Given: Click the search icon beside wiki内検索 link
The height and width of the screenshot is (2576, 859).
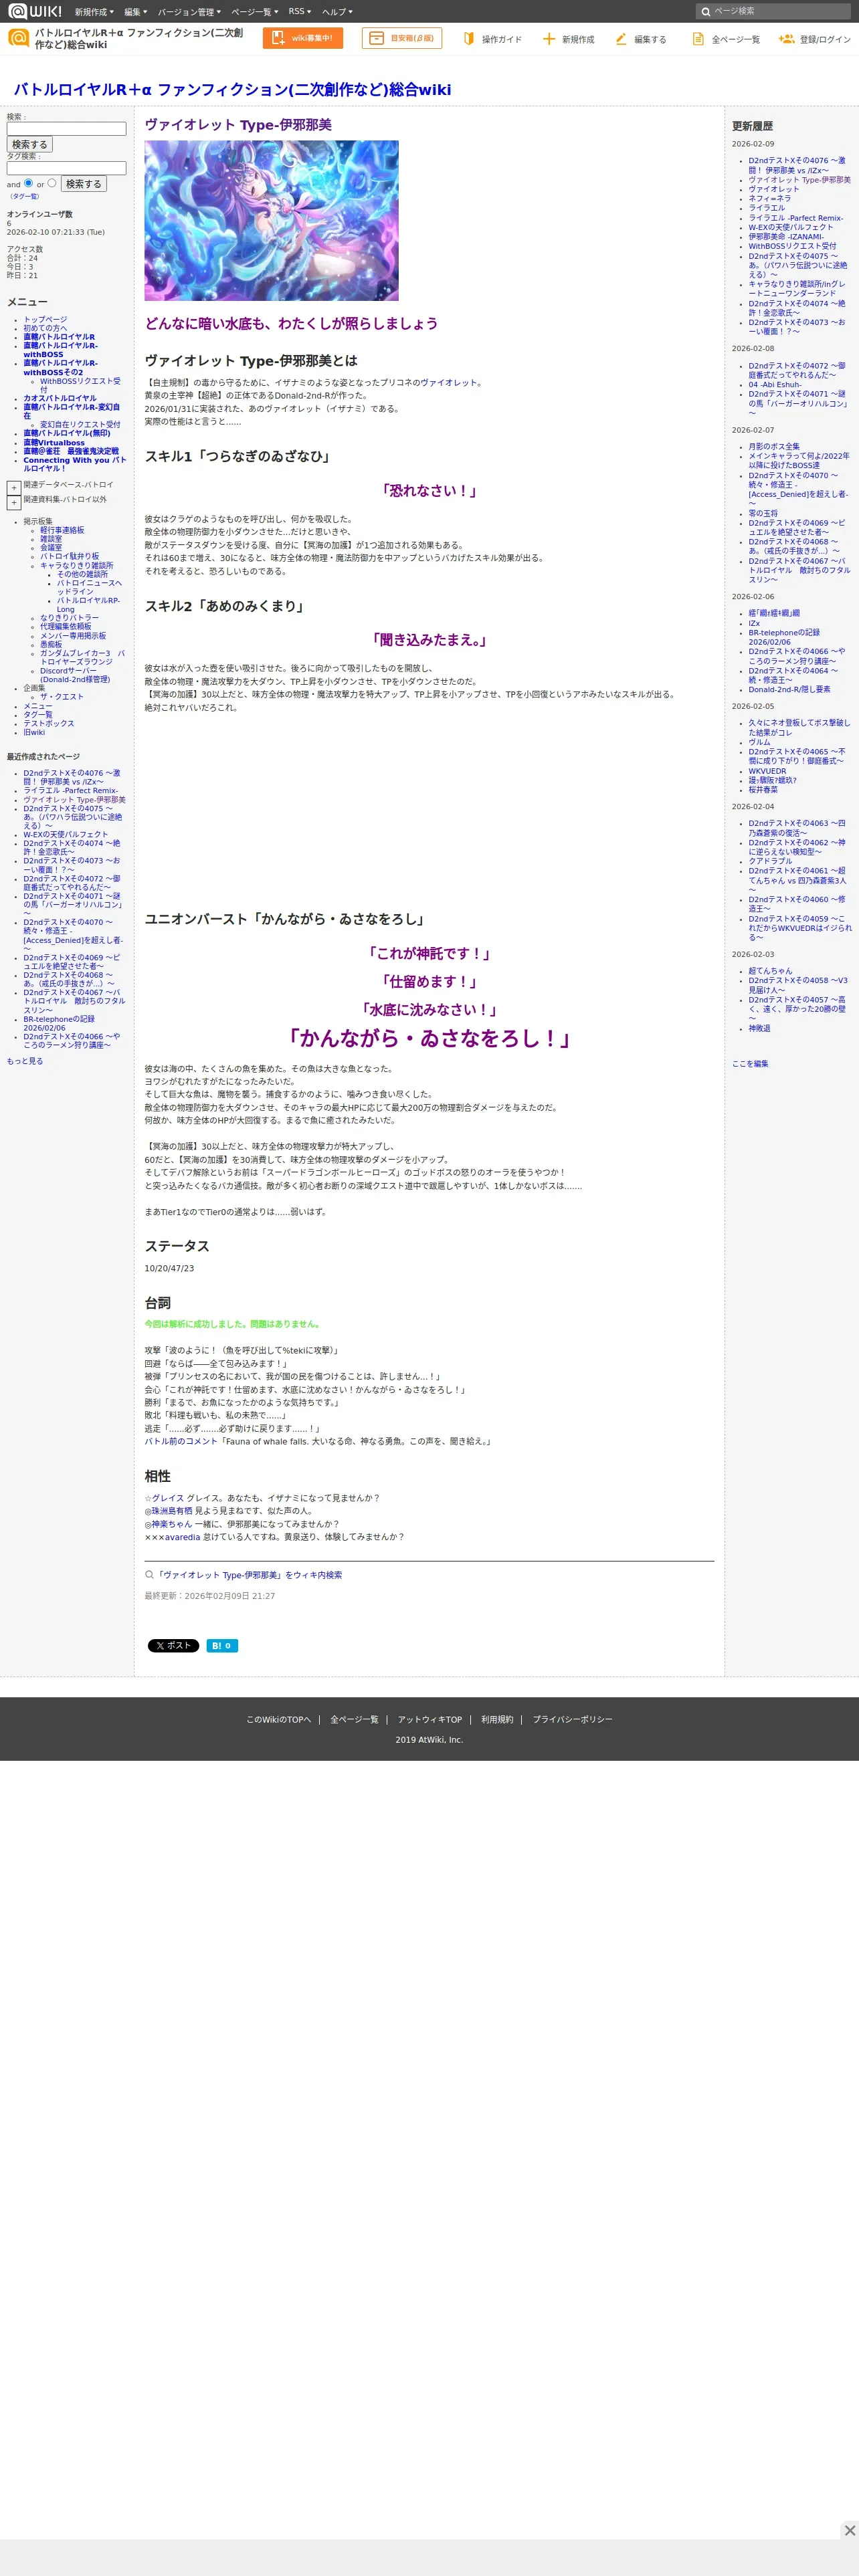Looking at the screenshot, I should point(149,1574).
